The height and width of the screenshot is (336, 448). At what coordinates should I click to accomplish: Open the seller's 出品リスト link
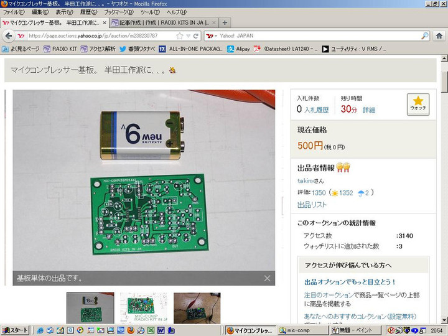tap(312, 205)
